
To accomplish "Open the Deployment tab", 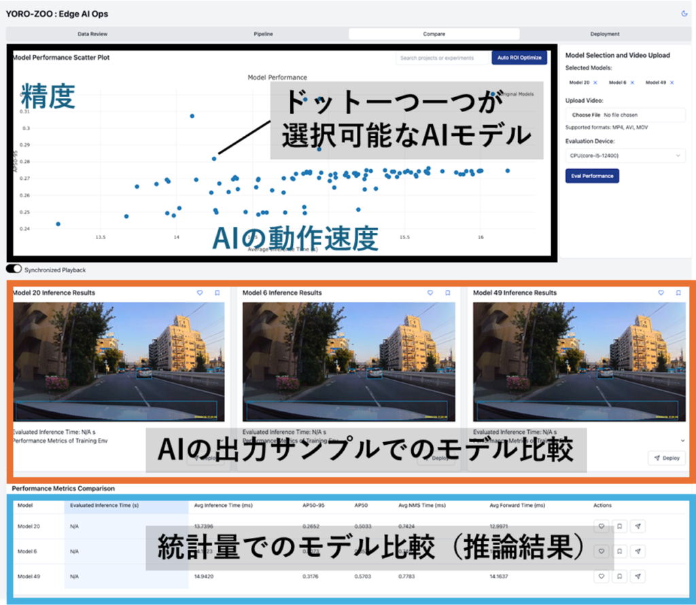I will [604, 34].
